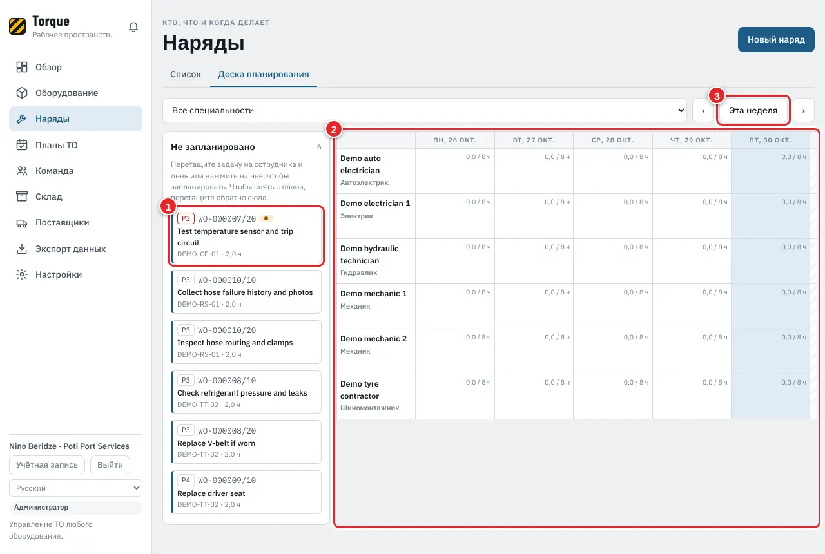Switch to the Список tab

[x=186, y=74]
